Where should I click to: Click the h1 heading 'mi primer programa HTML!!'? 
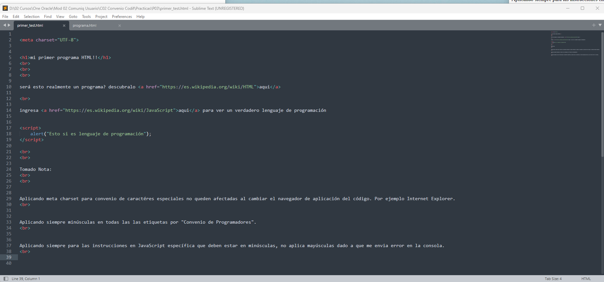coord(65,57)
